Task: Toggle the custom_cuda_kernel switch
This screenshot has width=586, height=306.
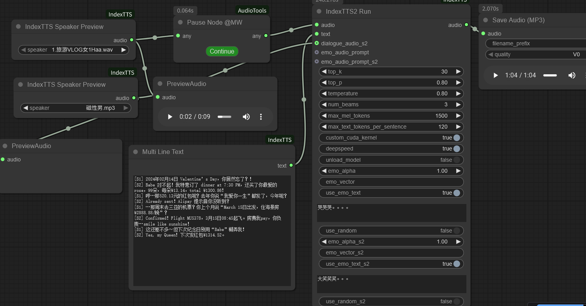Action: click(456, 138)
